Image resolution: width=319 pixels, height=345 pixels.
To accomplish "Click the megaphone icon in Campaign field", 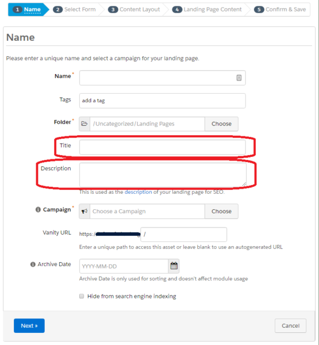I will point(84,211).
